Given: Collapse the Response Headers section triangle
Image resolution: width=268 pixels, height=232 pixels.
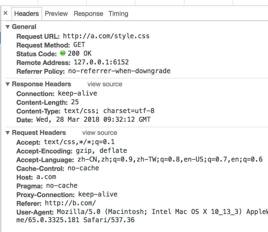Looking at the screenshot, I should coord(8,84).
